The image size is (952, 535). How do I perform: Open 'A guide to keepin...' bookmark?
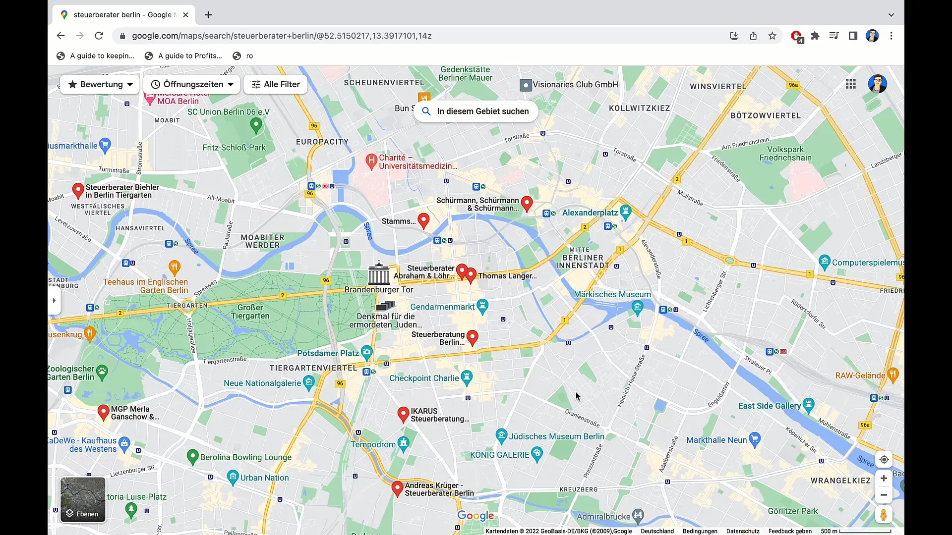[x=96, y=56]
